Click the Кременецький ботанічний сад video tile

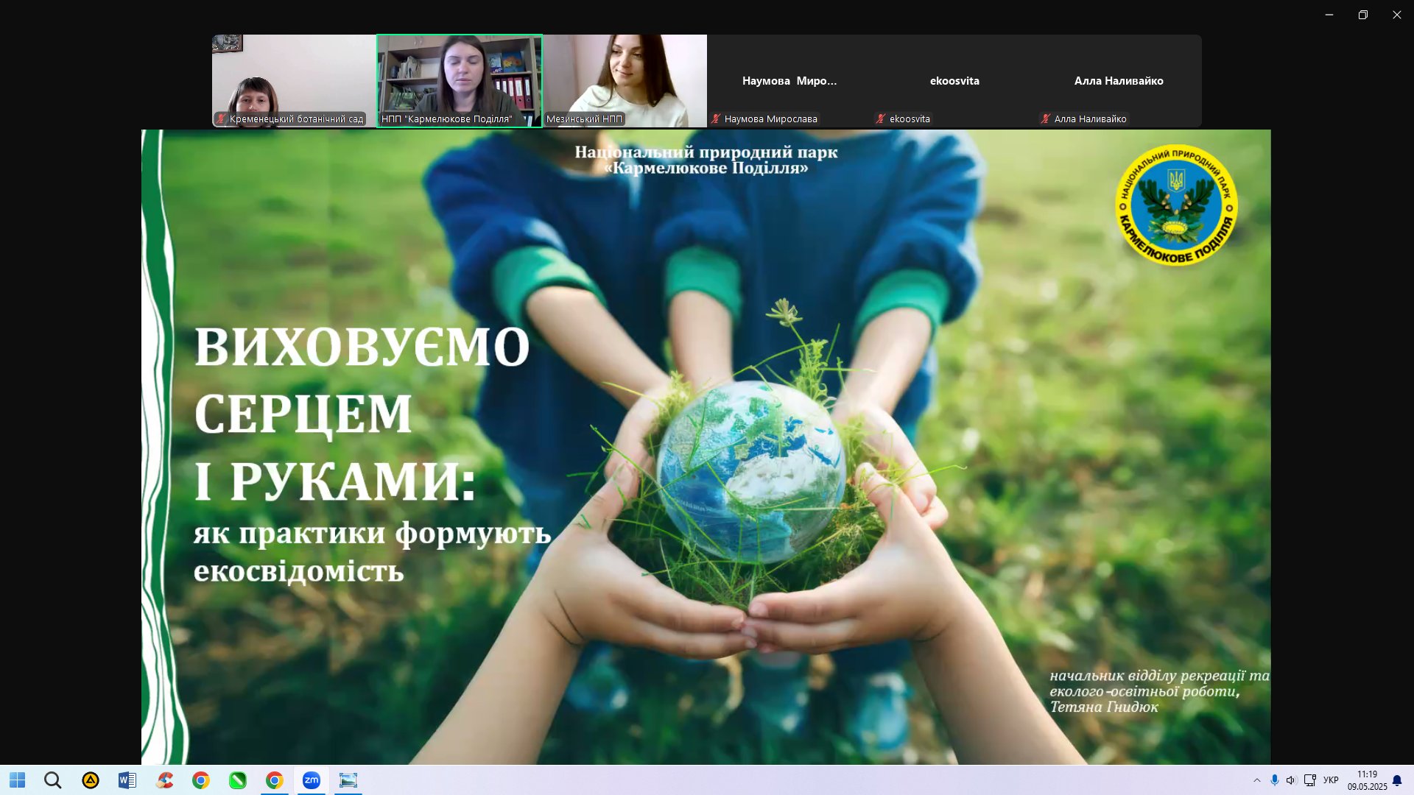(294, 81)
